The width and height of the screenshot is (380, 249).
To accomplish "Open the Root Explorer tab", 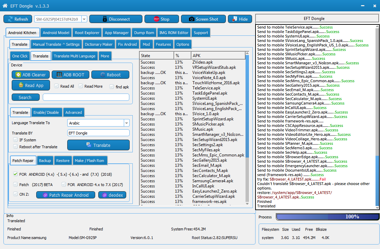I will tap(87, 33).
